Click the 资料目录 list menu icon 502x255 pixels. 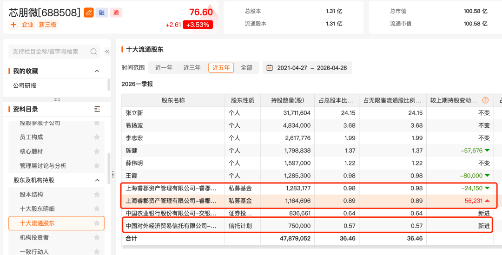coord(97,109)
